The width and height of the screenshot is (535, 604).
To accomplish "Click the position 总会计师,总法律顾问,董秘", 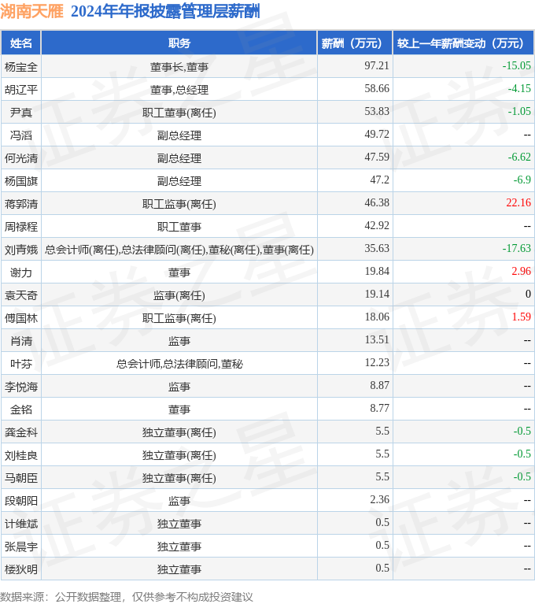I will 179,364.
